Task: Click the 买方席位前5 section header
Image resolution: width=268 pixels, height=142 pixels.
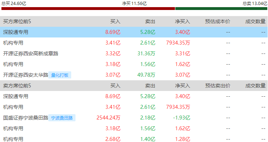Action: pos(17,21)
